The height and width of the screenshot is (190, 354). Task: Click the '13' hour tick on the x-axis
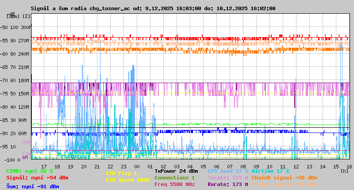click(x=310, y=167)
